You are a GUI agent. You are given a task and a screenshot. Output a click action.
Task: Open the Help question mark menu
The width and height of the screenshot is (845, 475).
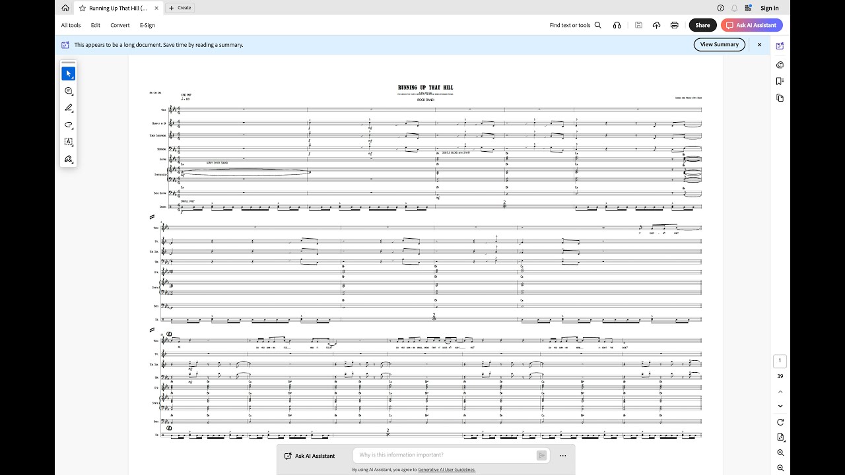point(720,8)
